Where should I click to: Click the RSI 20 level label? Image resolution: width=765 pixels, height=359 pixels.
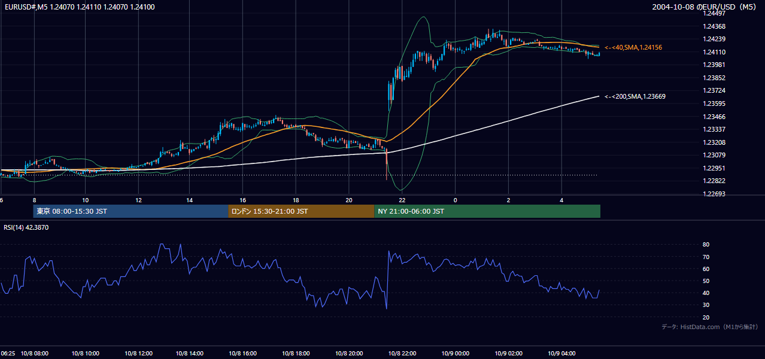click(x=706, y=317)
